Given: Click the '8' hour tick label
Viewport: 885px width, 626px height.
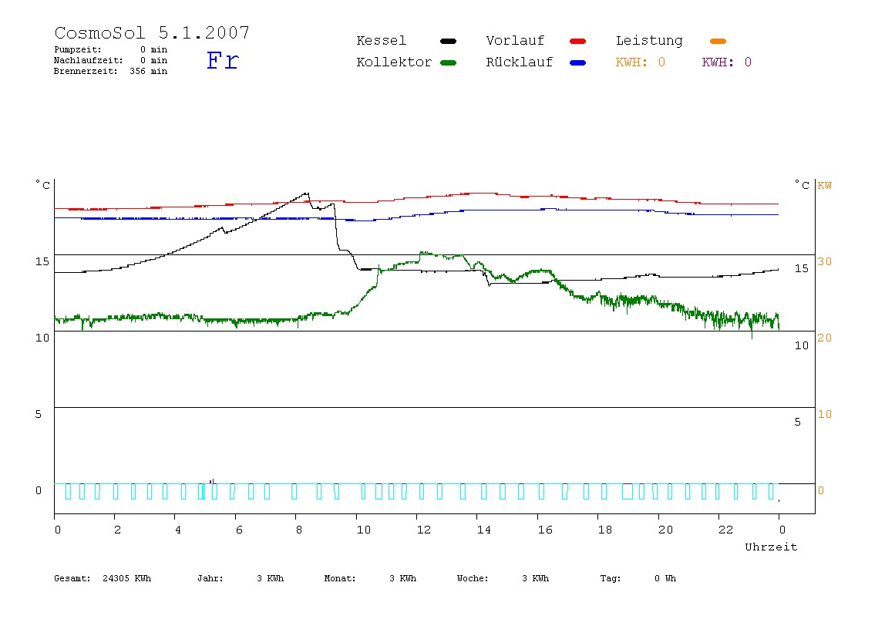Looking at the screenshot, I should point(299,530).
